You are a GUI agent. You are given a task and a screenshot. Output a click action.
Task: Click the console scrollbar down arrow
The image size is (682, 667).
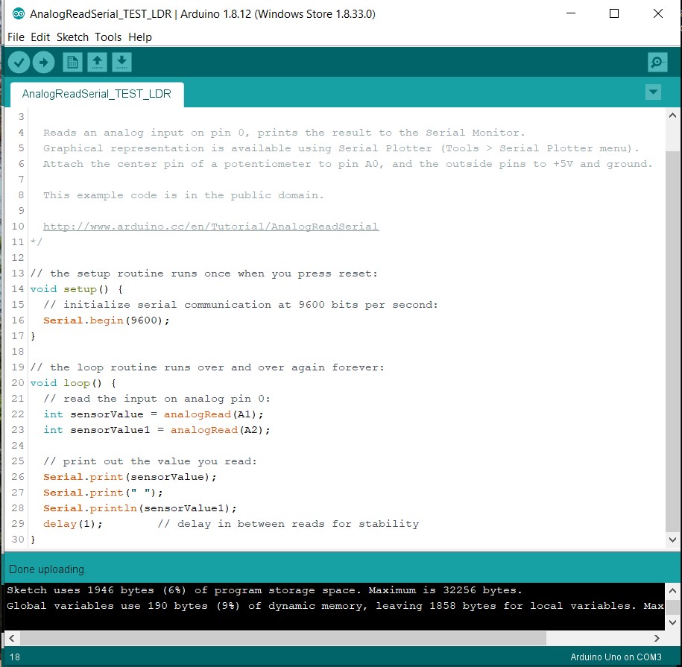(x=672, y=622)
